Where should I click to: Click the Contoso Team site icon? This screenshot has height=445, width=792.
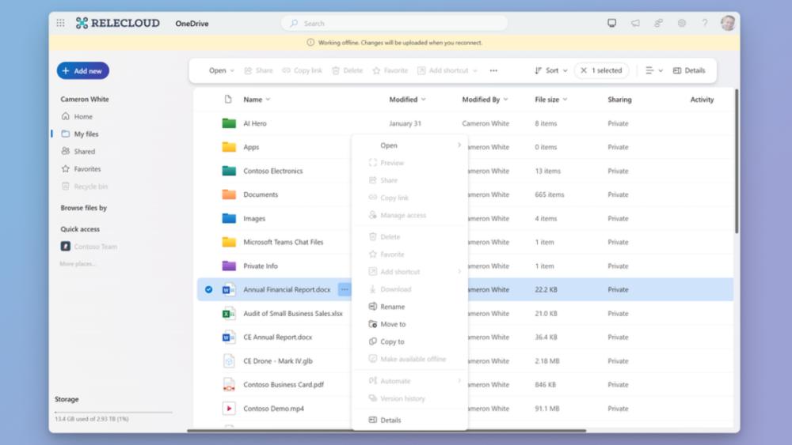pyautogui.click(x=66, y=247)
